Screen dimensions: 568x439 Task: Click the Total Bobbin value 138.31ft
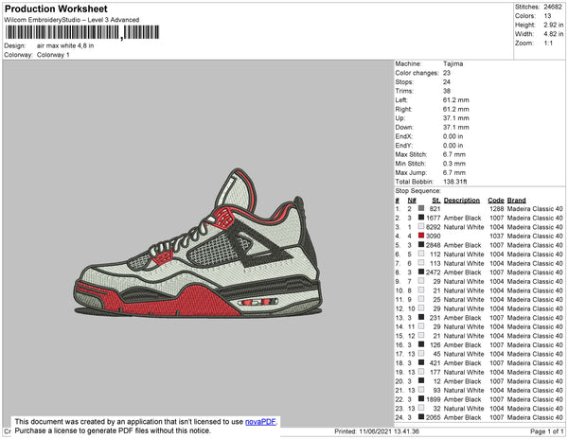[455, 182]
